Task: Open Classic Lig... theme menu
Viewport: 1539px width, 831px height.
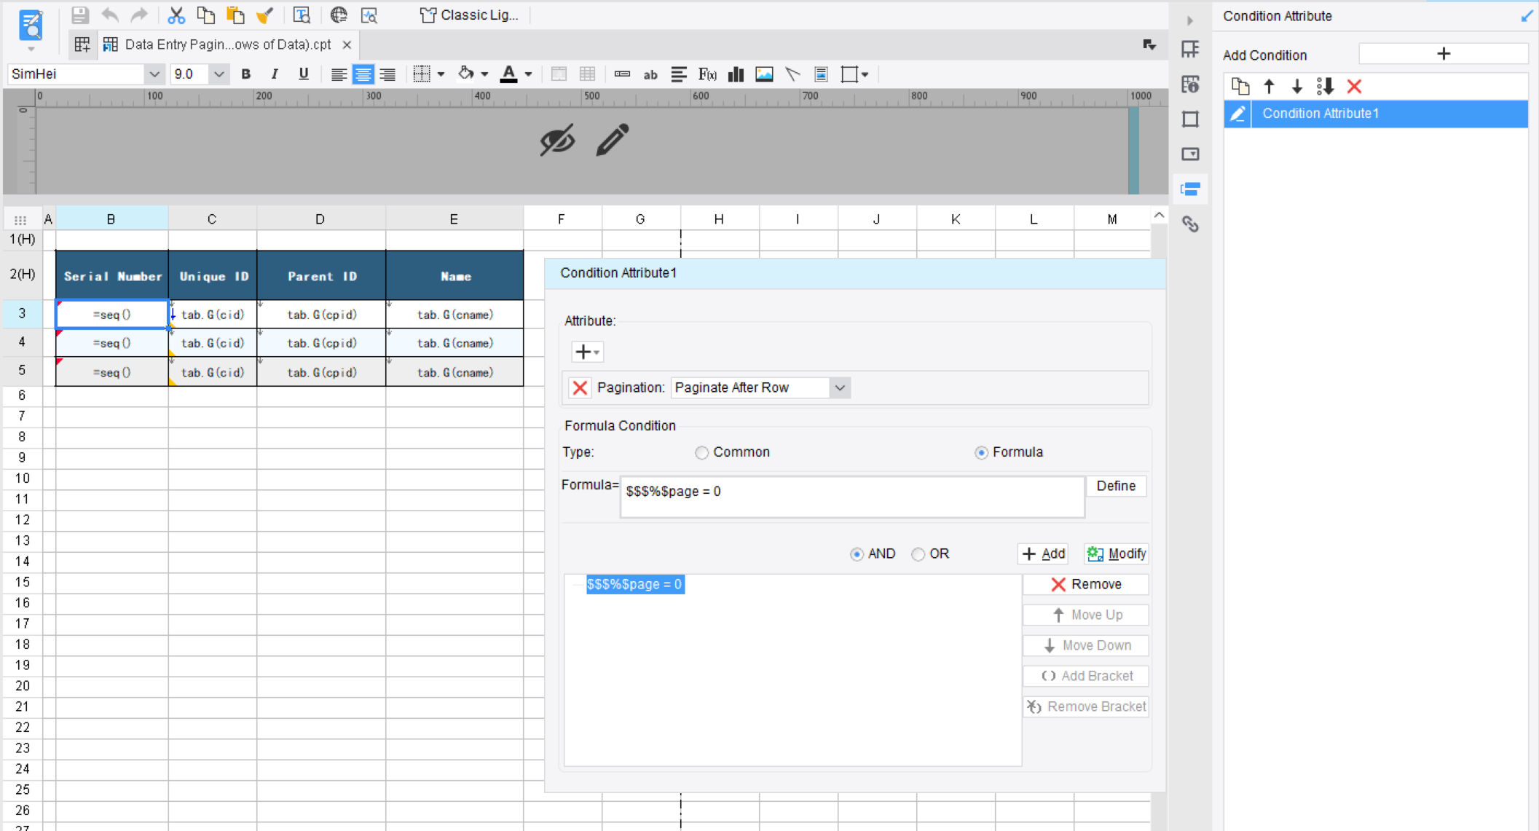Action: tap(470, 15)
